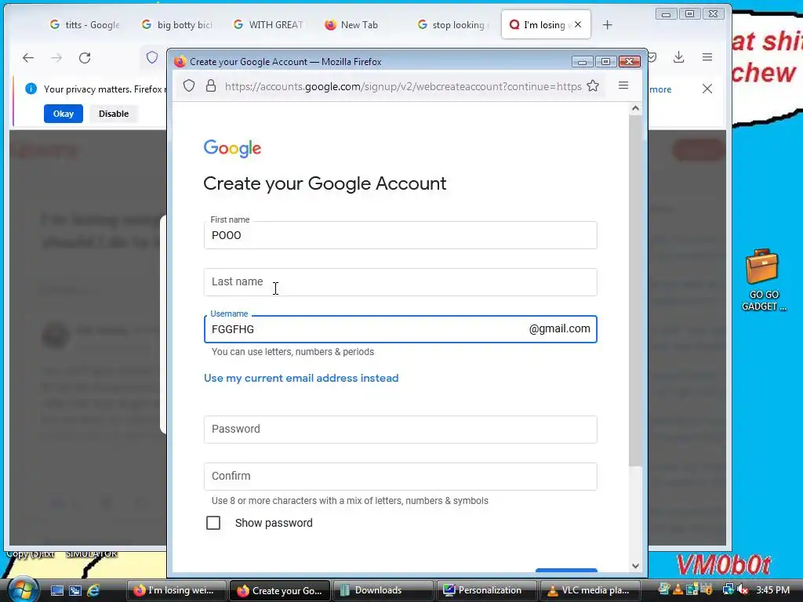Click the First name field containing POOO

(401, 235)
